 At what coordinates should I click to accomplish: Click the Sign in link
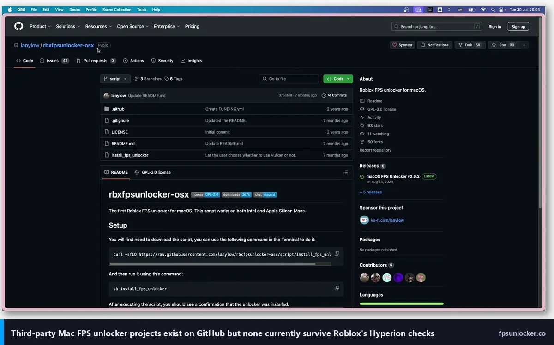click(495, 27)
